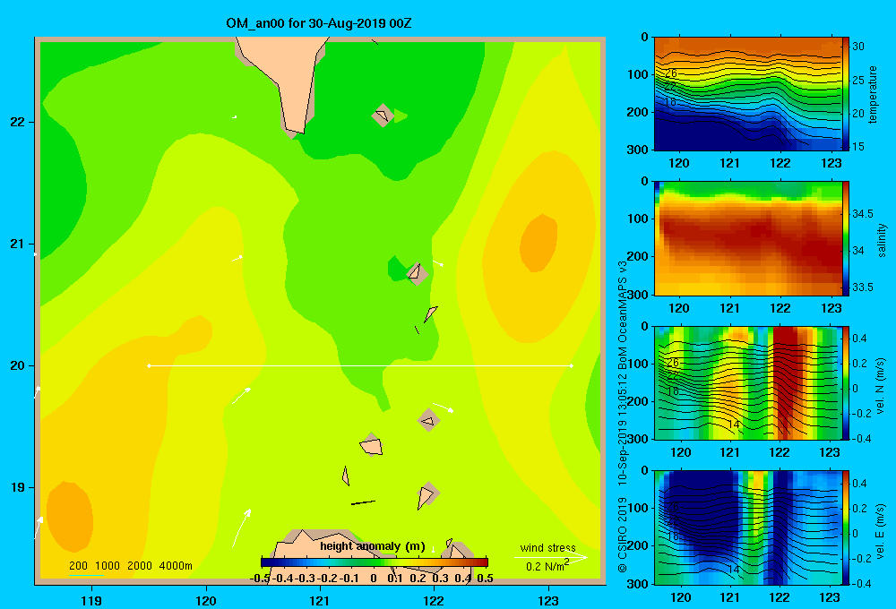Click the eastern endpoint of the transect line

pyautogui.click(x=572, y=365)
